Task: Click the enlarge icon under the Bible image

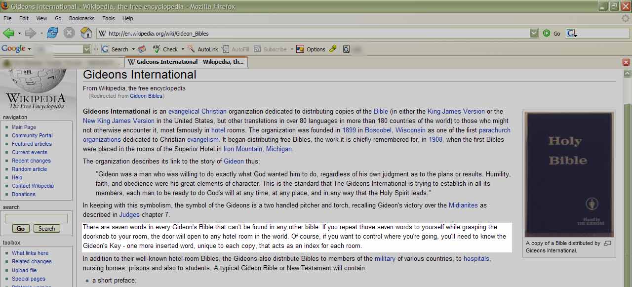Action: click(608, 243)
